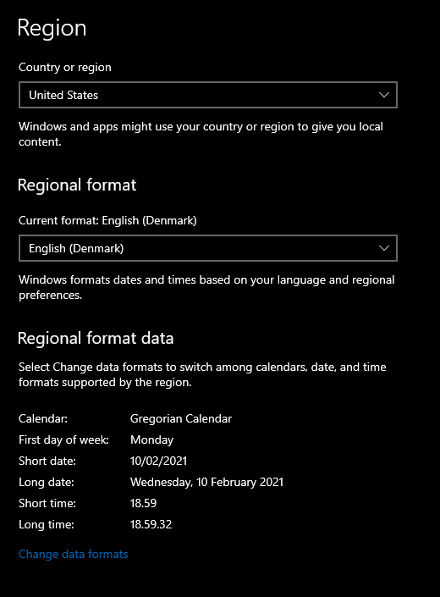
Task: Open the United States country dropdown
Action: click(x=208, y=95)
